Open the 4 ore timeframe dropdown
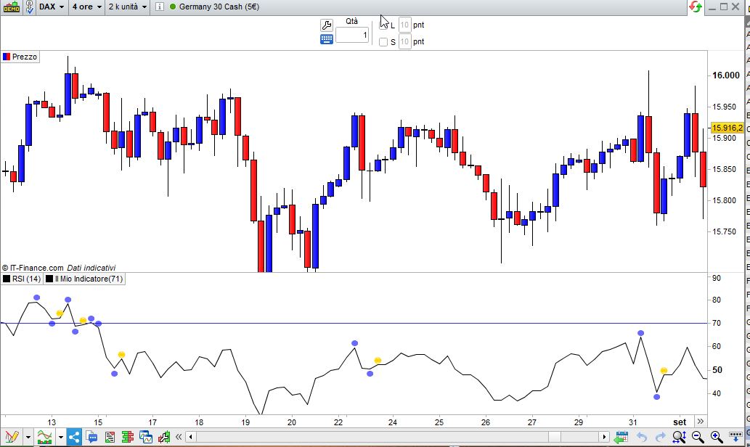The width and height of the screenshot is (750, 447). tap(86, 7)
